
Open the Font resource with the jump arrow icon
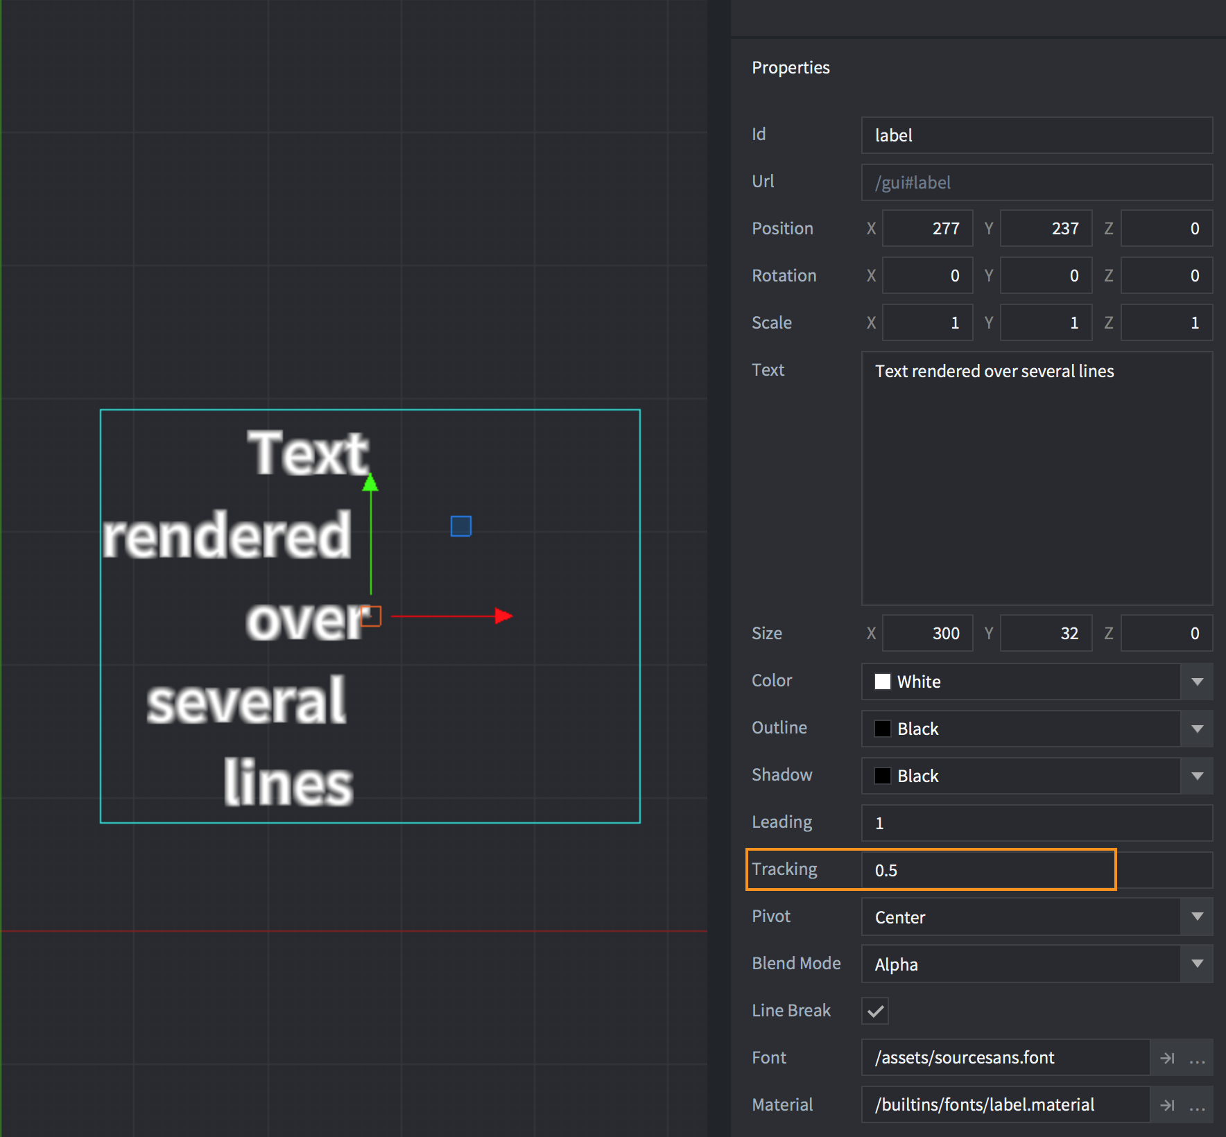1168,1057
